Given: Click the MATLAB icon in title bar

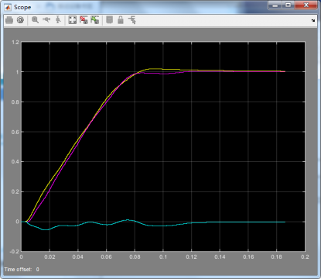Looking at the screenshot, I should click(8, 7).
